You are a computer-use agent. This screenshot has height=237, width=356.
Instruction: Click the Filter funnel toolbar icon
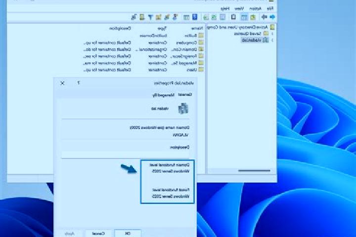(x=150, y=17)
